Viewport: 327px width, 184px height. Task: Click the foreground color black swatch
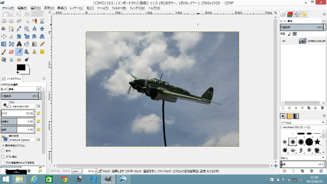[x=20, y=67]
